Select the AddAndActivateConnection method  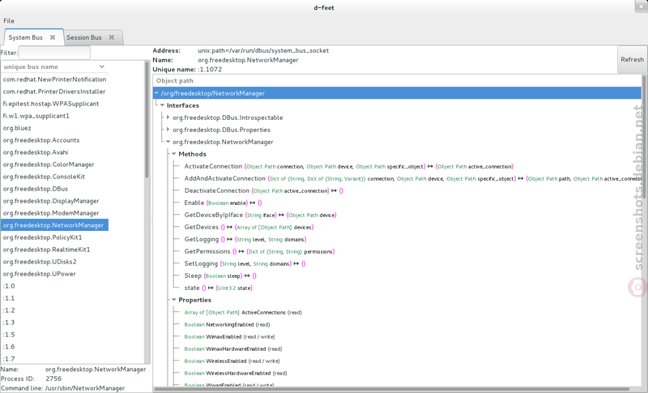click(x=412, y=178)
